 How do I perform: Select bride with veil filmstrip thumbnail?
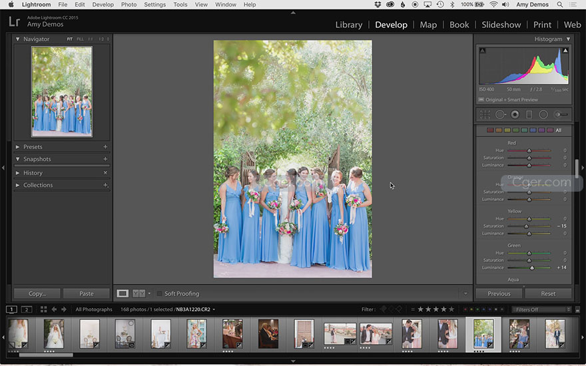(x=53, y=333)
